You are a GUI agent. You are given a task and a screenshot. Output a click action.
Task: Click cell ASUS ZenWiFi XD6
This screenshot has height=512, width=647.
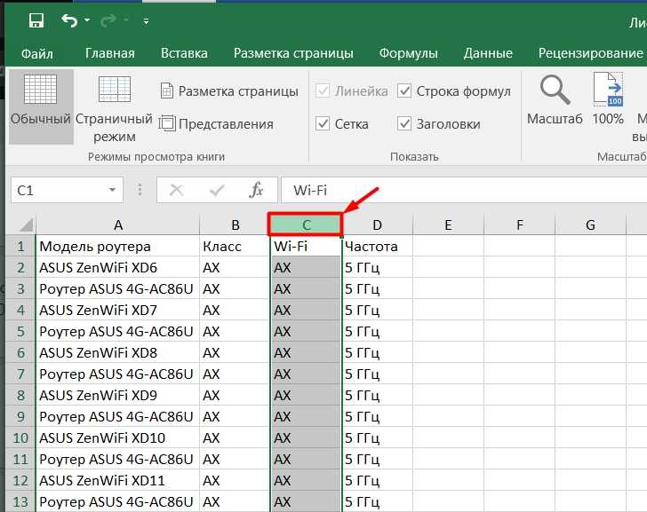tap(118, 268)
